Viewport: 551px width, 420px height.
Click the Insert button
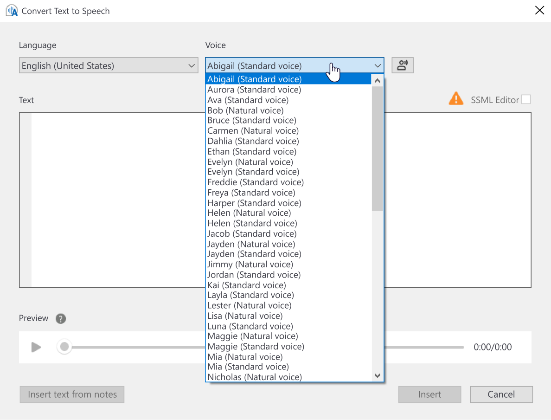coord(429,394)
